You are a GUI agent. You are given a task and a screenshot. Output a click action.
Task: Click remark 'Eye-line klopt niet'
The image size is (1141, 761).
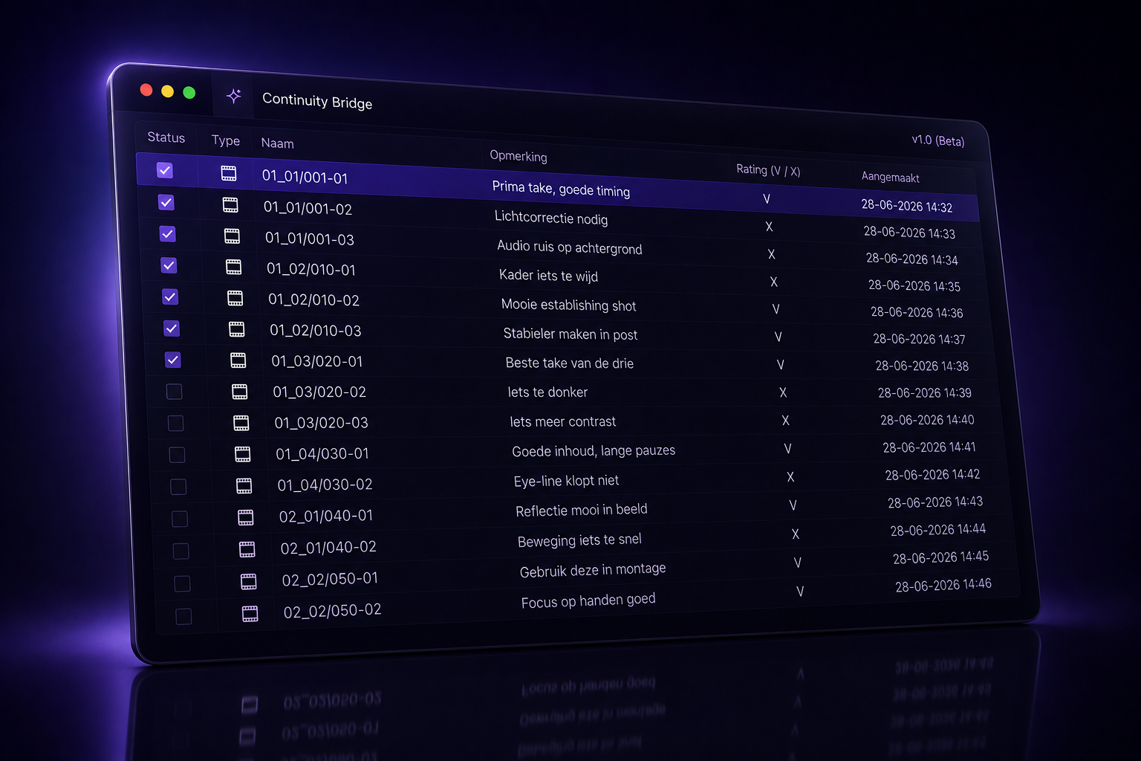coord(566,481)
